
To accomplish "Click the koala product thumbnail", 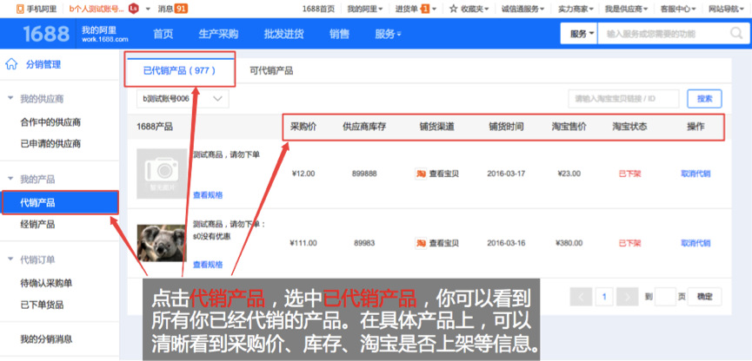I will (x=162, y=244).
